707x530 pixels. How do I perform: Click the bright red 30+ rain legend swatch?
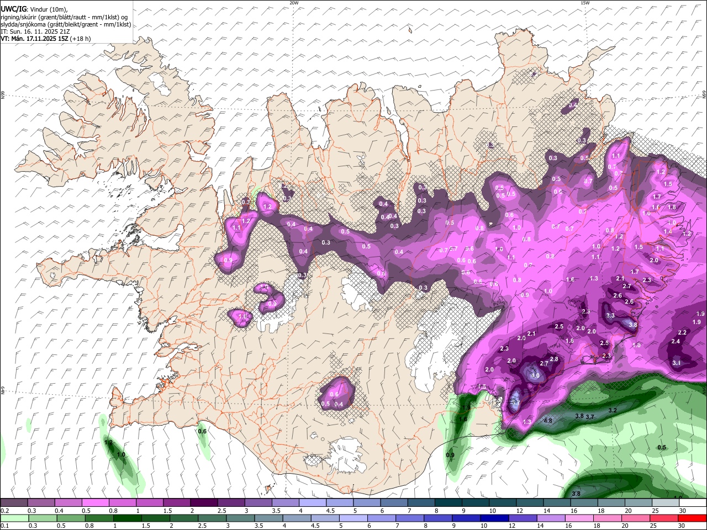pos(692,518)
